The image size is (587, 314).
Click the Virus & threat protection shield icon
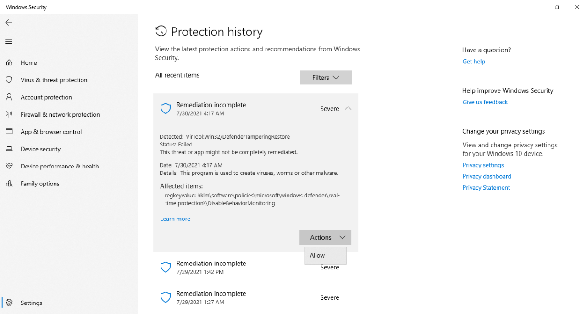[x=9, y=80]
